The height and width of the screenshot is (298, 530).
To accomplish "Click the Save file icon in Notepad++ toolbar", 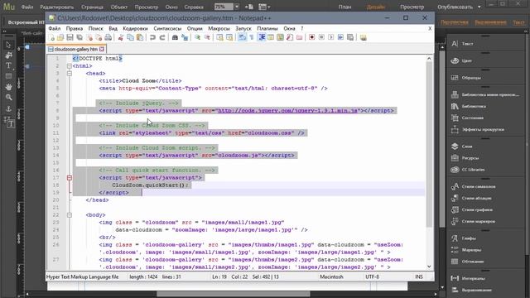I will tap(70, 37).
